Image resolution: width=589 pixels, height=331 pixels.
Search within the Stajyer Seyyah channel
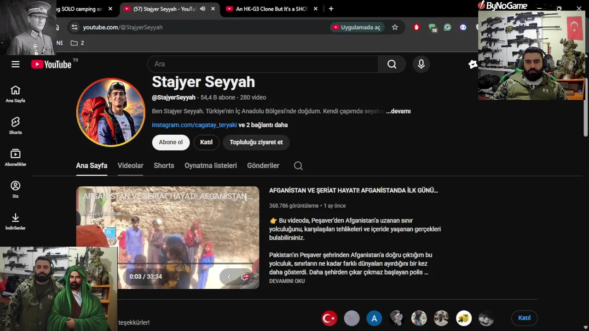coord(298,166)
